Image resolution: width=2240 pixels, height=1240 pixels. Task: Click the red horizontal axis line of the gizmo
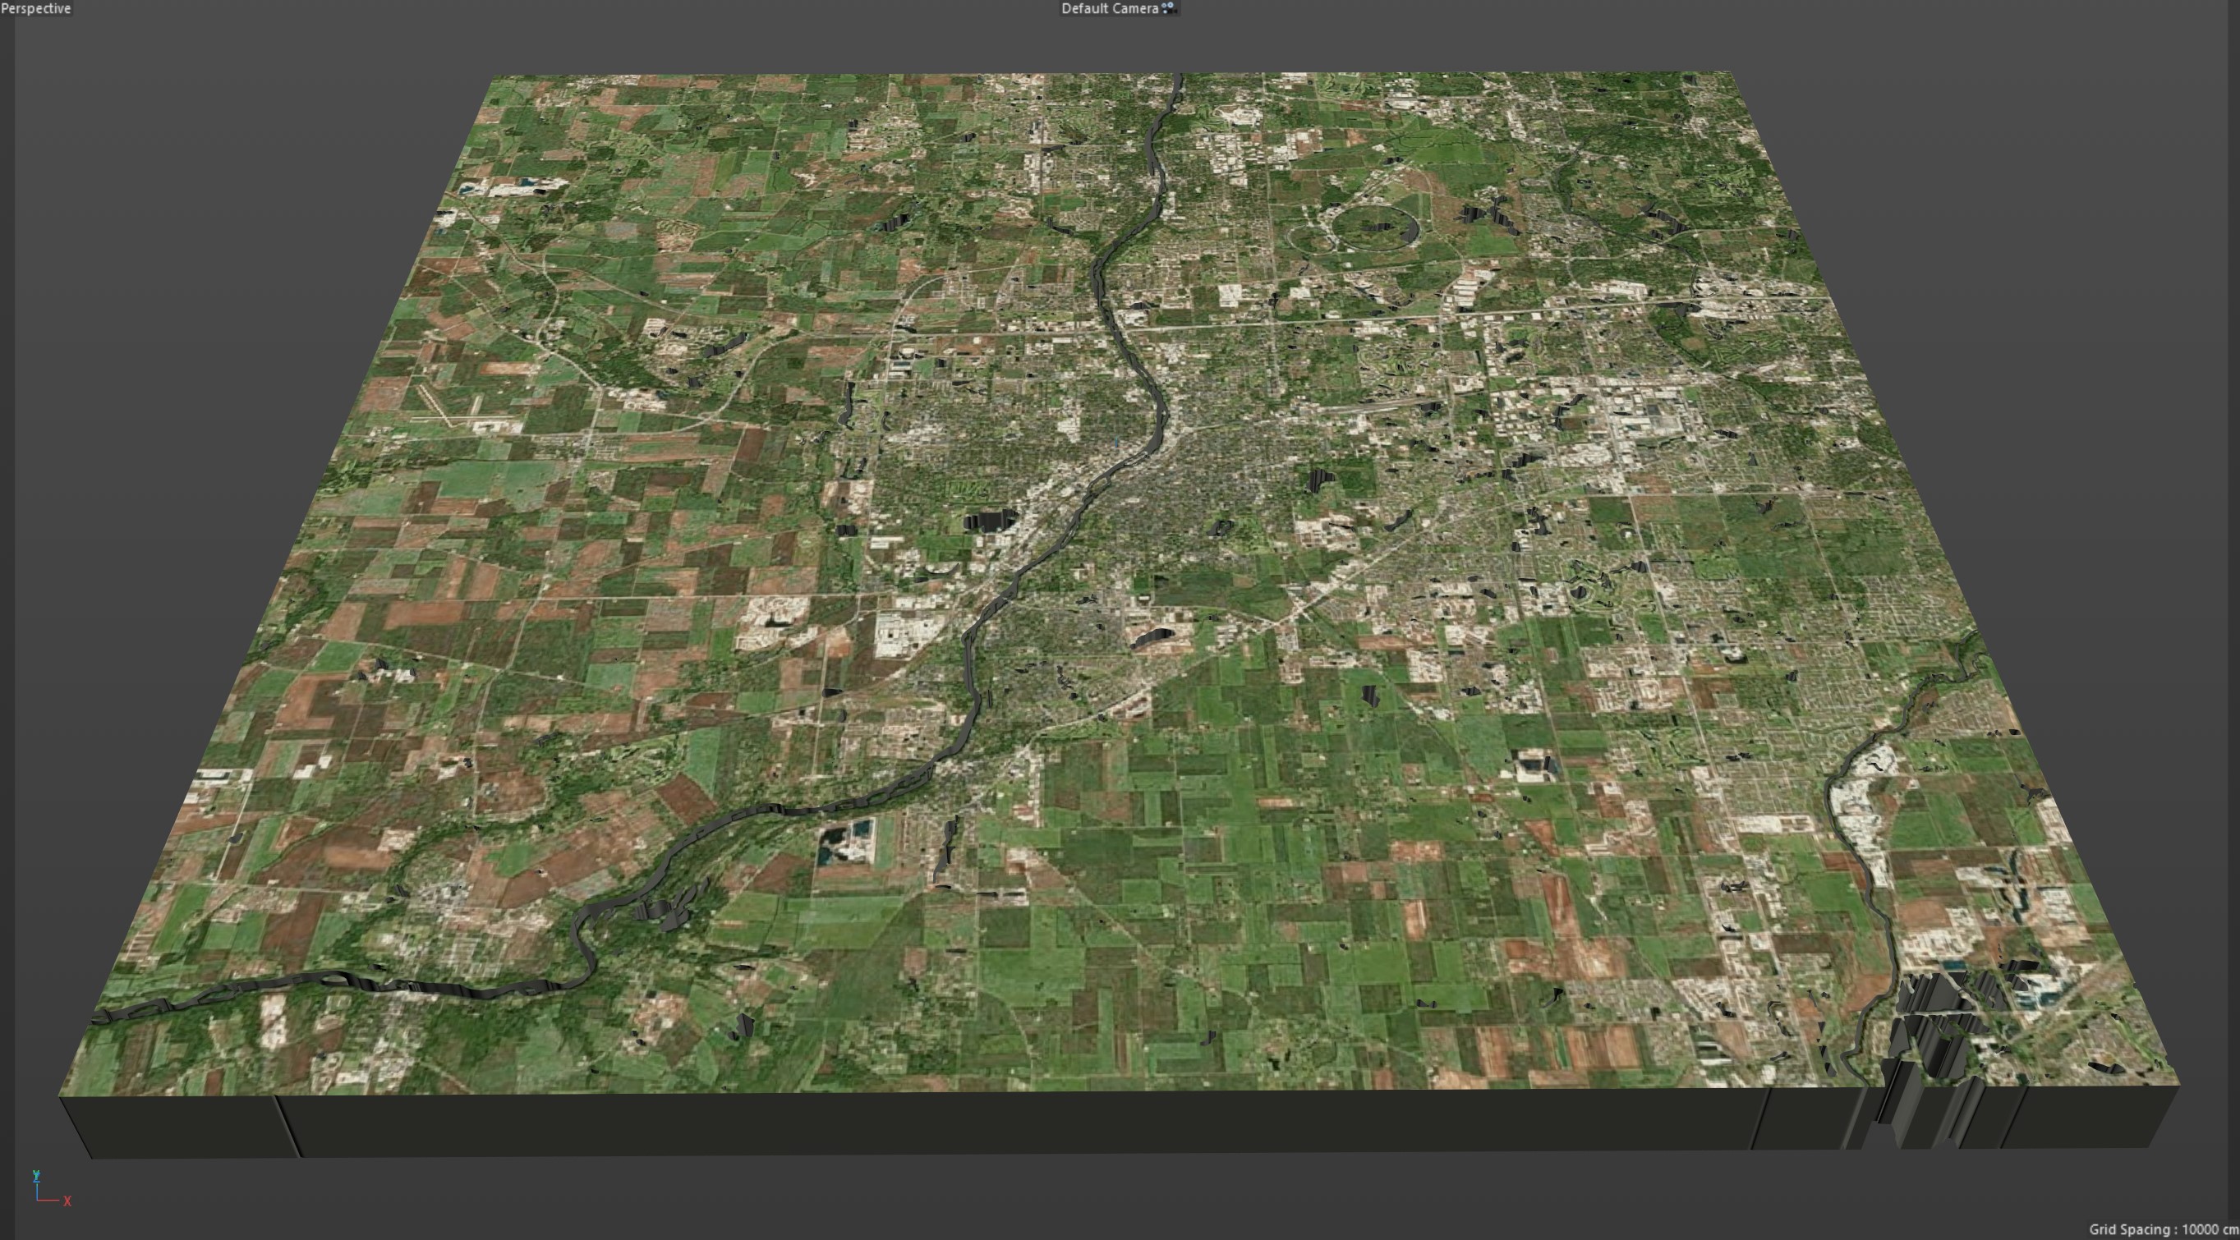pyautogui.click(x=48, y=1200)
